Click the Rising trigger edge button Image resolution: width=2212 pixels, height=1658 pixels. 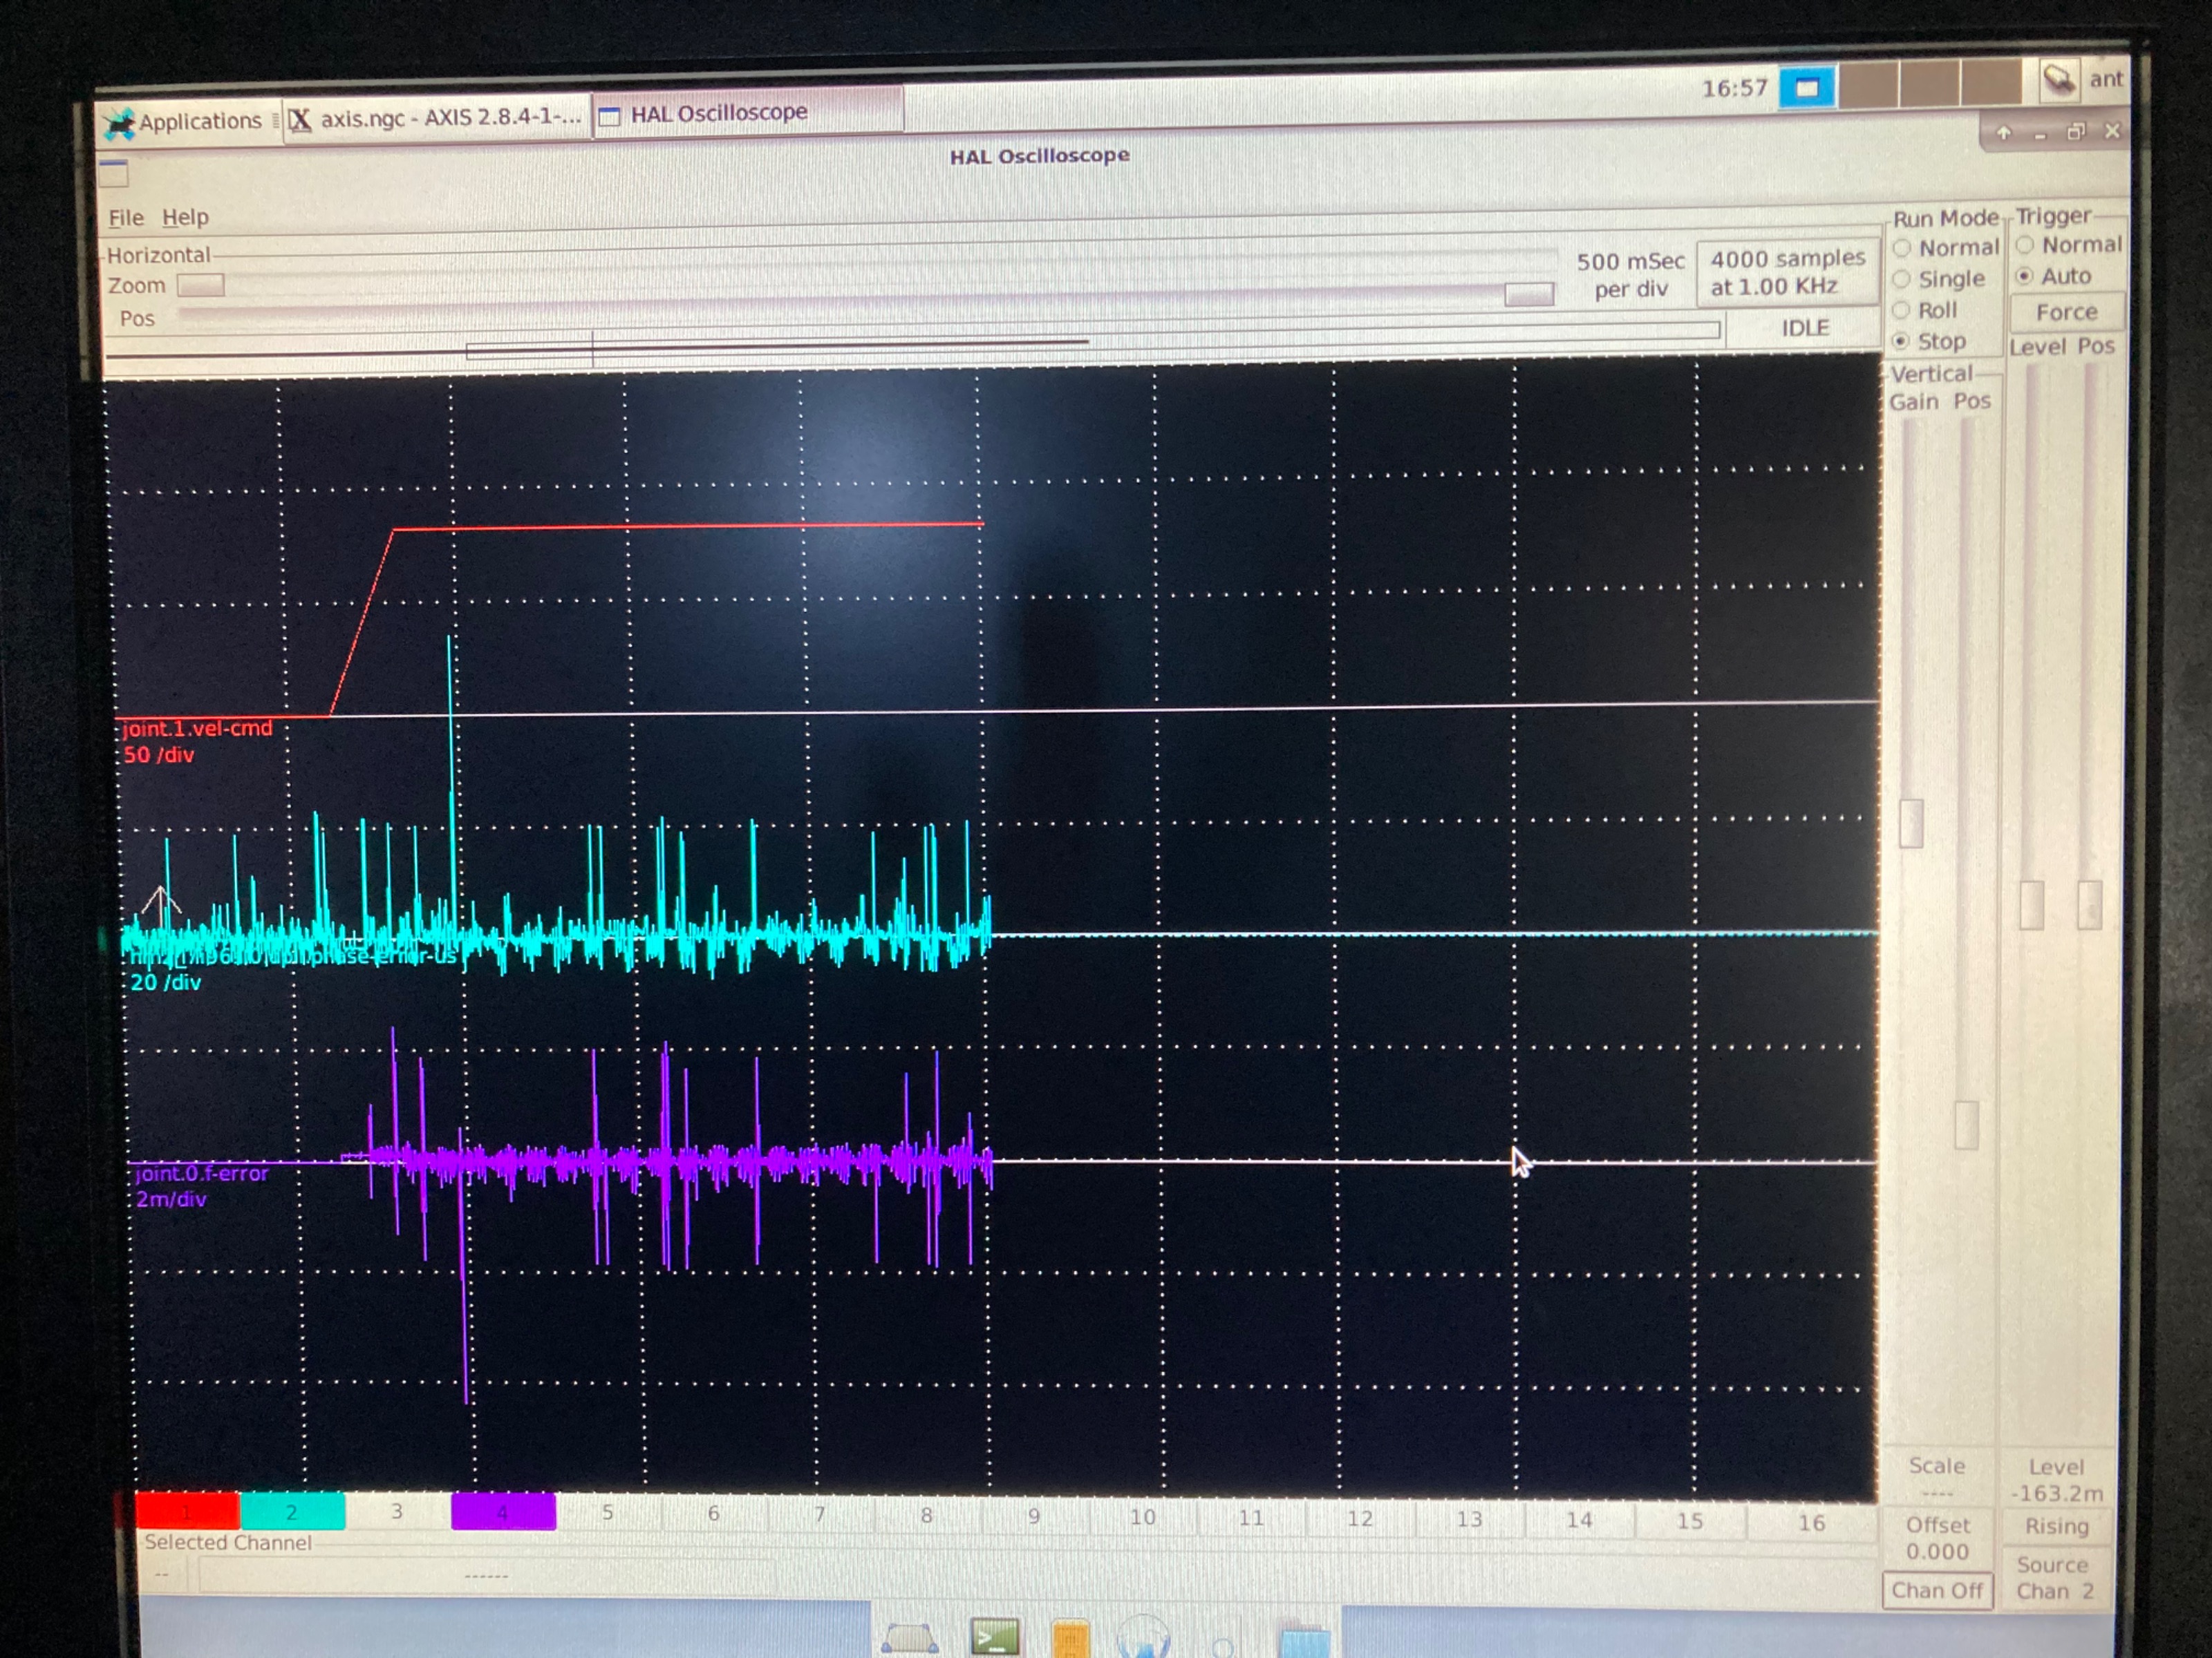pyautogui.click(x=2056, y=1526)
